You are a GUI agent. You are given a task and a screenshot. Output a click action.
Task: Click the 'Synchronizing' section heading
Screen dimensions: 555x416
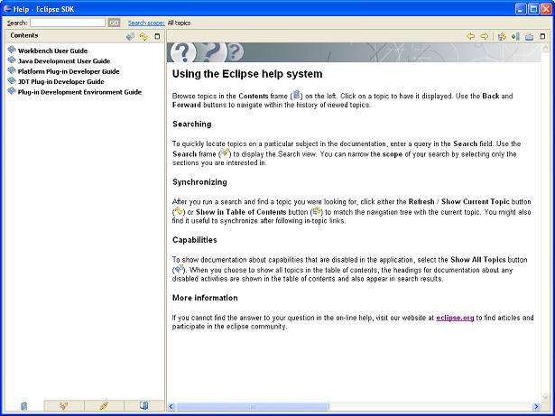(x=199, y=182)
